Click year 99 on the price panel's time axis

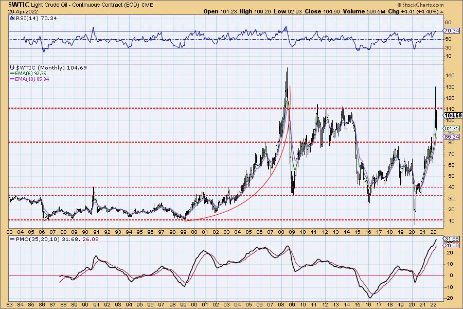(x=183, y=232)
